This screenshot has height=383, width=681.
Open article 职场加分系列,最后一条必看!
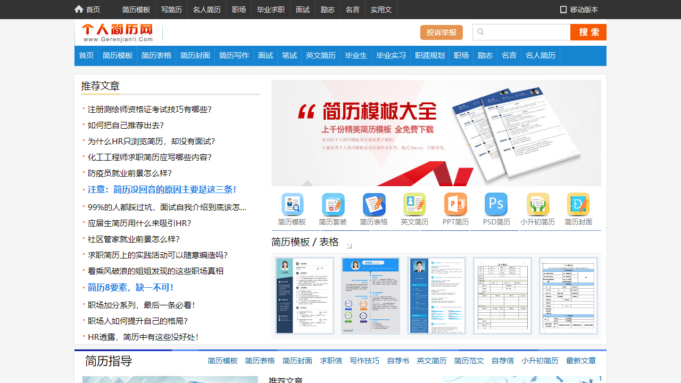point(142,305)
